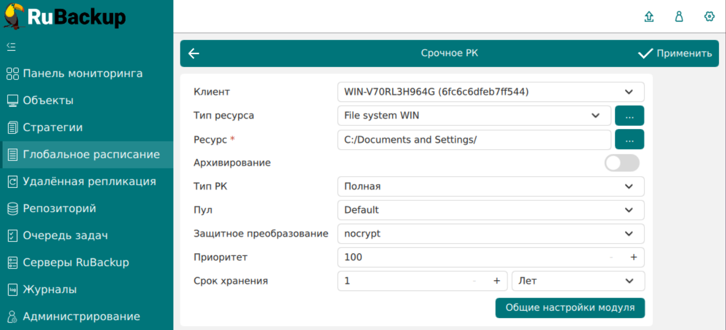Click the Ресурс path input field

pos(474,139)
